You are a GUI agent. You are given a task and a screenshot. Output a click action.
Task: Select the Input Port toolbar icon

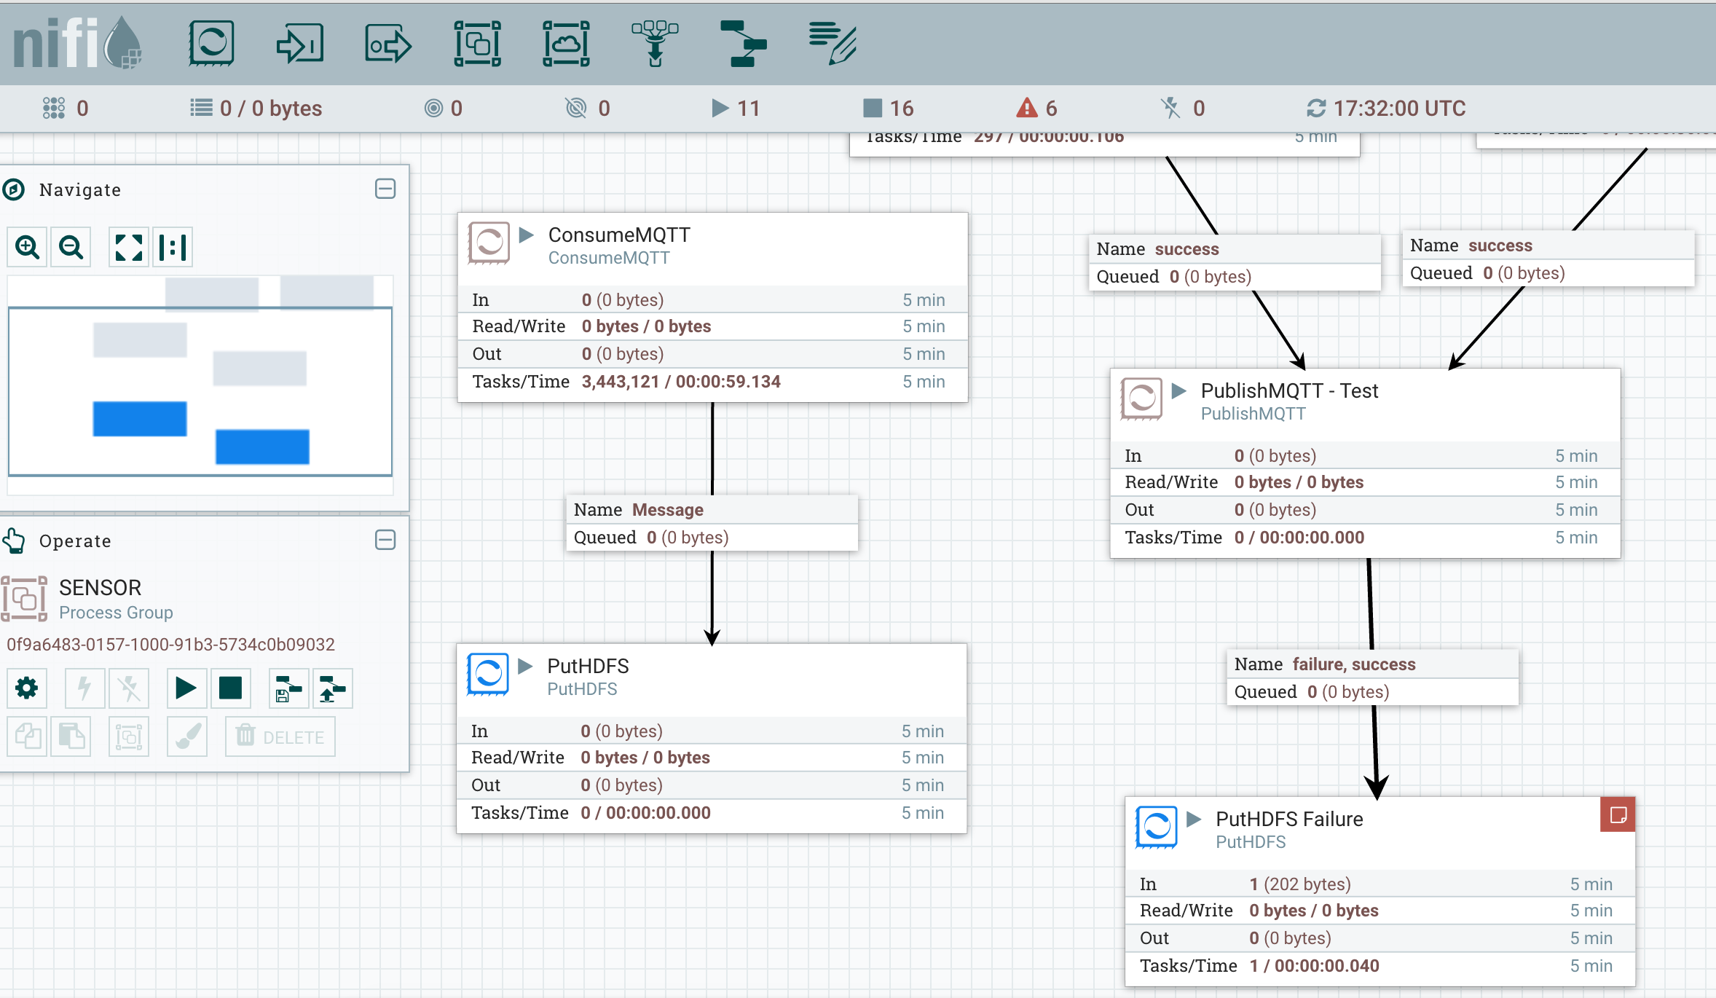[x=299, y=44]
